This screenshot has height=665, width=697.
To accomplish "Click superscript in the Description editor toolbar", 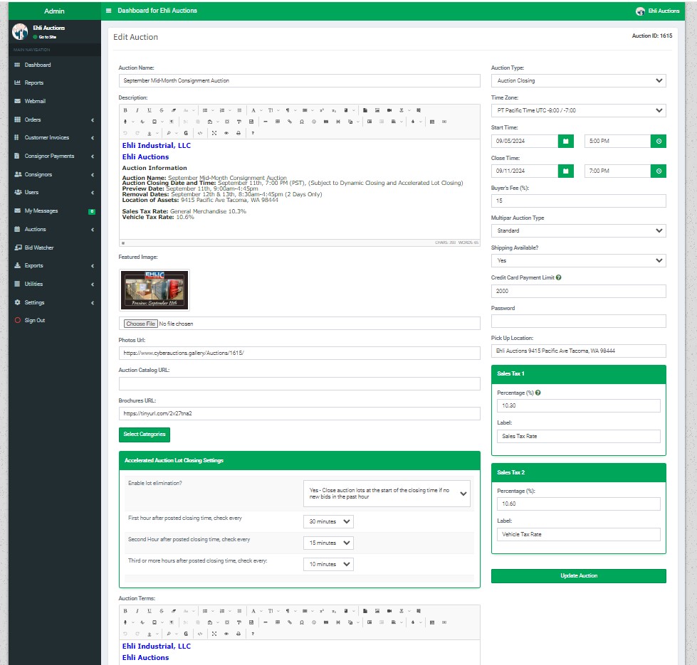I will point(322,110).
